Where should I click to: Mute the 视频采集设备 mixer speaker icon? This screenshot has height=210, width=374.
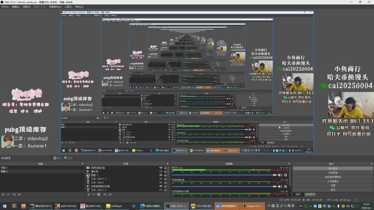pos(280,186)
